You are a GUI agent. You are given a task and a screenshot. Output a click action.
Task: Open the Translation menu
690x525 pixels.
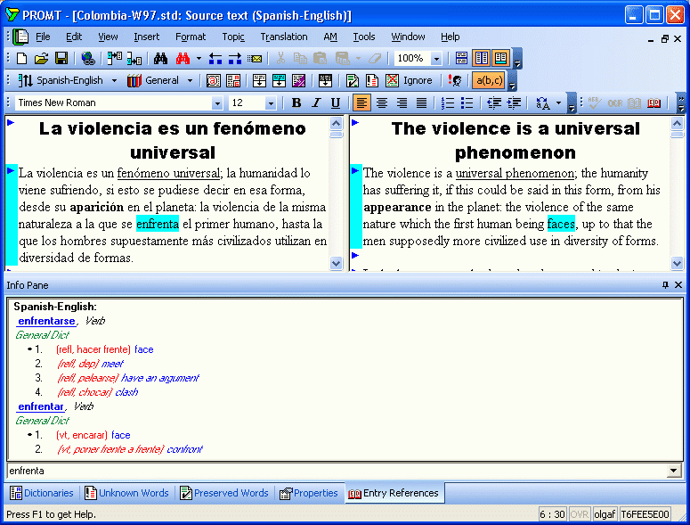284,37
